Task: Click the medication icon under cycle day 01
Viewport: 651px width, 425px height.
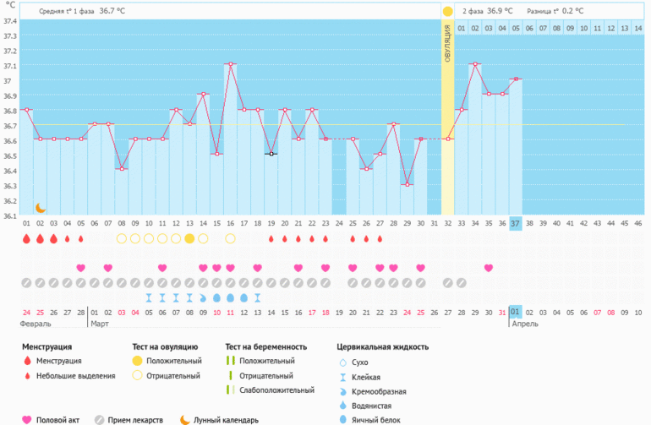Action: click(26, 282)
